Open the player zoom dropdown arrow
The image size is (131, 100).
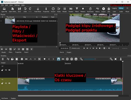pyautogui.click(x=102, y=48)
